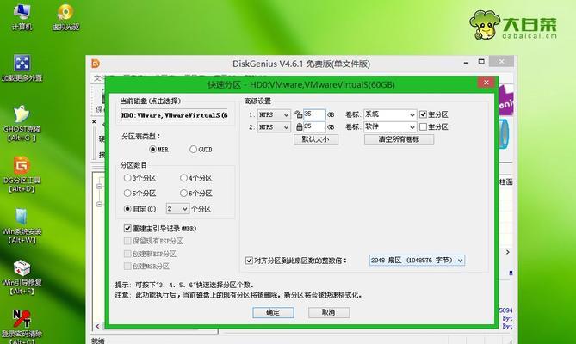Open NTFS file system dropdown for partition 2
This screenshot has height=344, width=576.
(274, 127)
